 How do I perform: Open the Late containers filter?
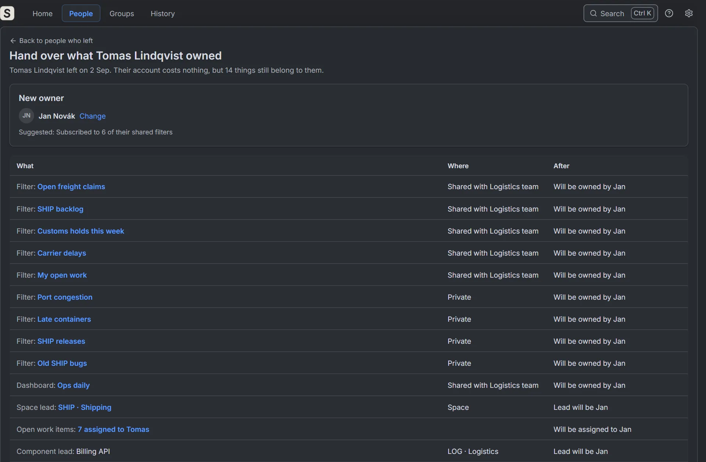click(64, 319)
